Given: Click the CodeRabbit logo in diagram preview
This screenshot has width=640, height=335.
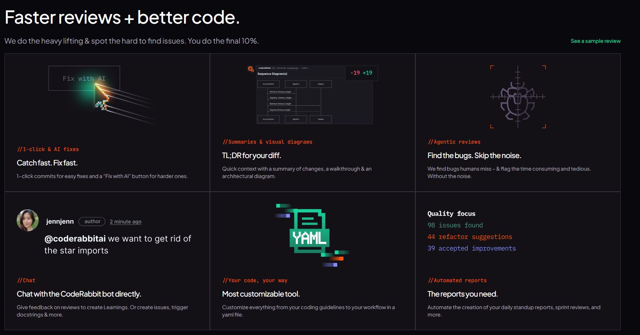Looking at the screenshot, I should 251,69.
